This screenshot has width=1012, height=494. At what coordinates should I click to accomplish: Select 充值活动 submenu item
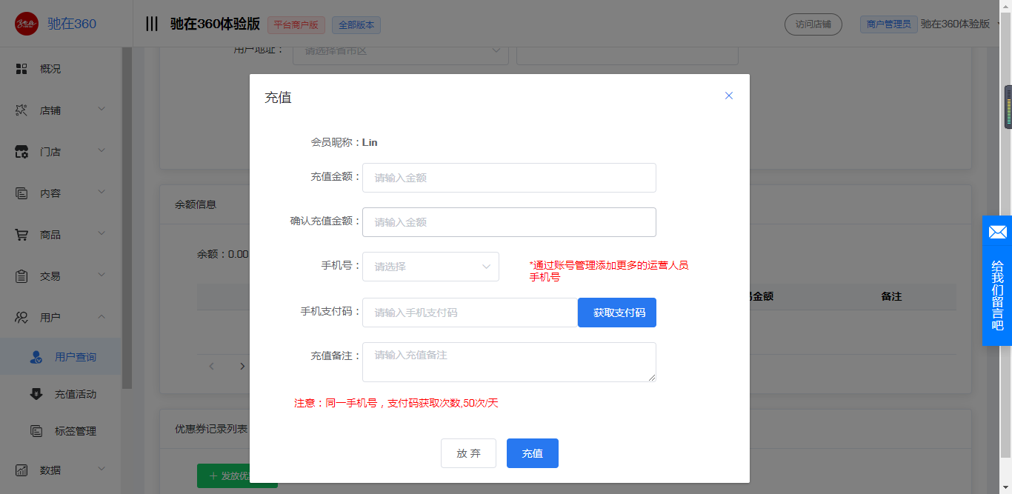coord(61,394)
